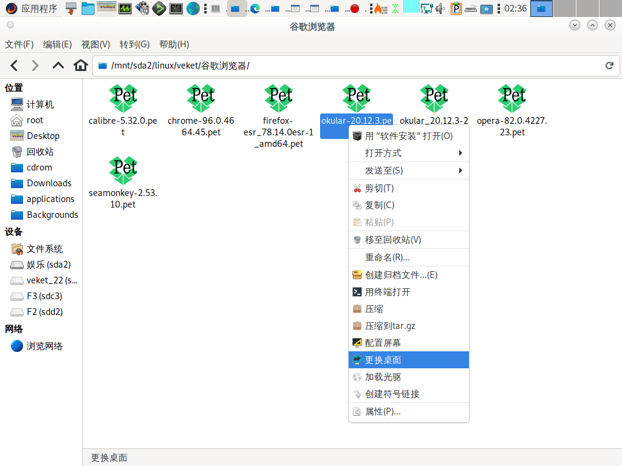Open the network tray icon

coord(426,8)
